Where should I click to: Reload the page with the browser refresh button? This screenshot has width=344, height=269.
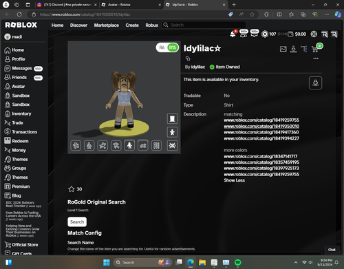19,14
